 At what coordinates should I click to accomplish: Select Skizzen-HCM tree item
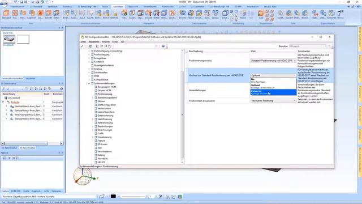click(104, 91)
